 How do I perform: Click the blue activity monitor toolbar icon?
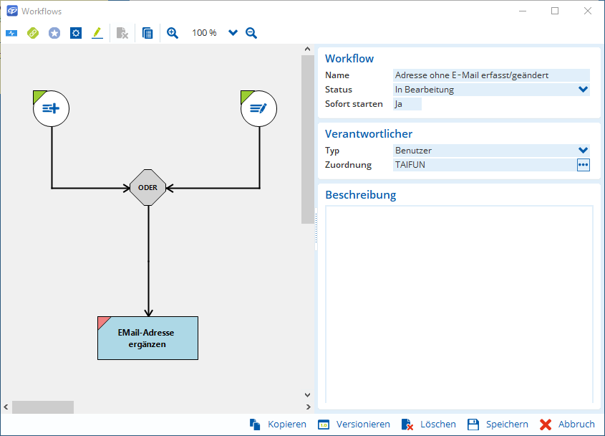[x=11, y=33]
